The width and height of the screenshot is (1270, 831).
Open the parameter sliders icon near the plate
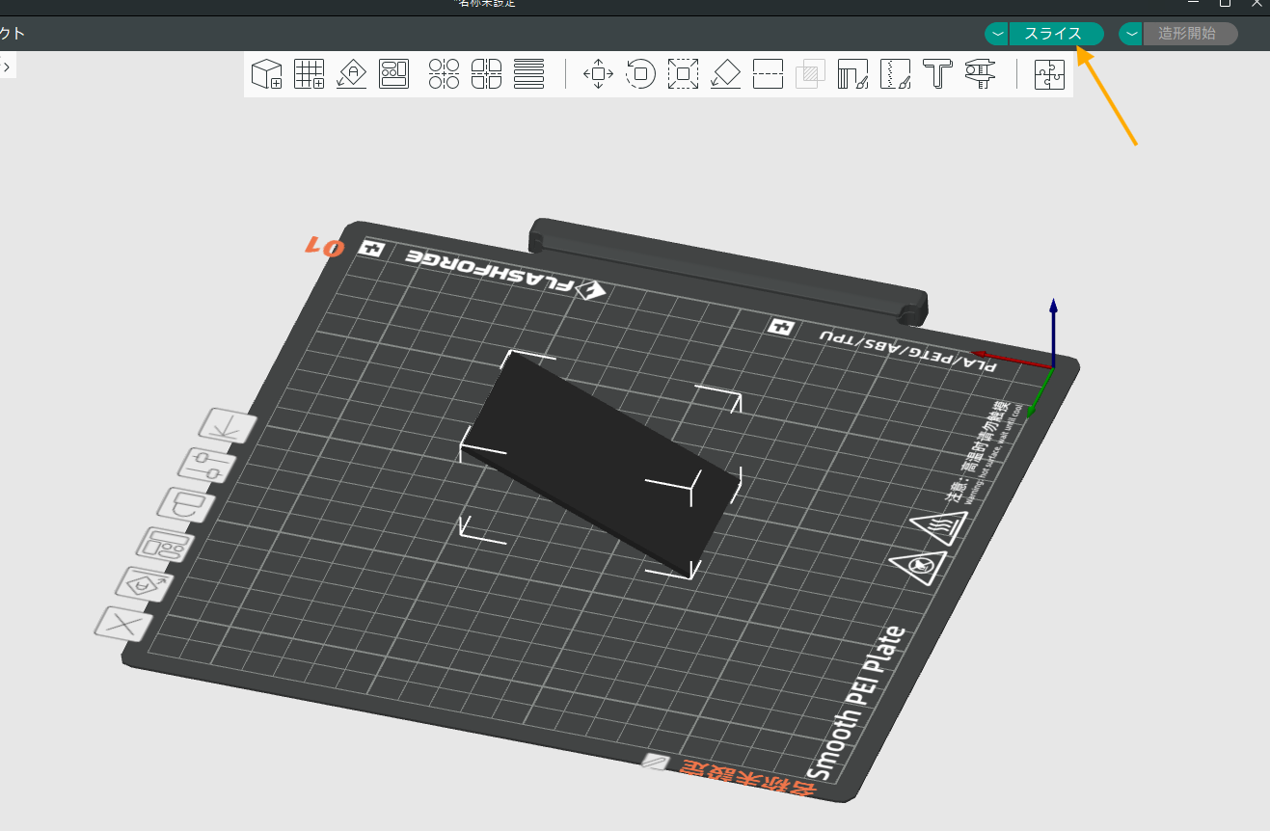click(x=205, y=466)
